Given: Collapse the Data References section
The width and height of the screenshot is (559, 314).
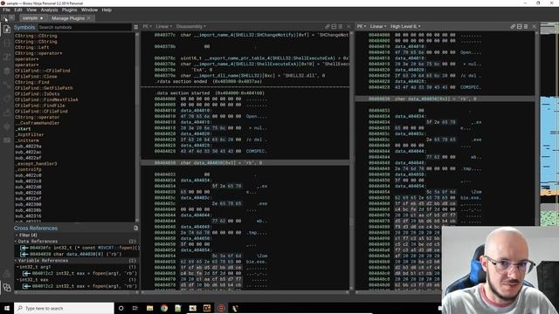Looking at the screenshot, I should (16, 242).
